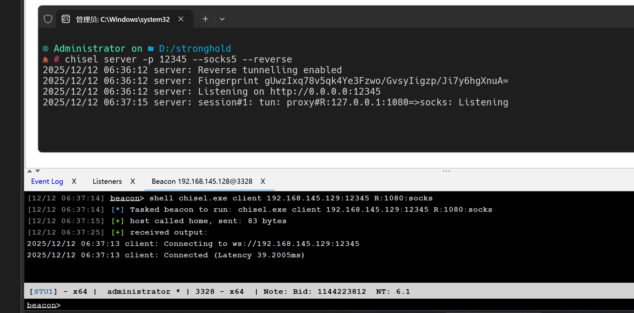Open the terminal profile dropdown chevron

[x=222, y=19]
